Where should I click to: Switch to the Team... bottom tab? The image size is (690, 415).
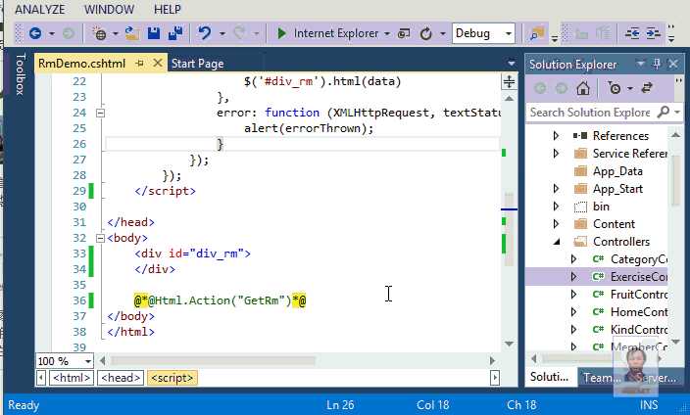point(602,377)
